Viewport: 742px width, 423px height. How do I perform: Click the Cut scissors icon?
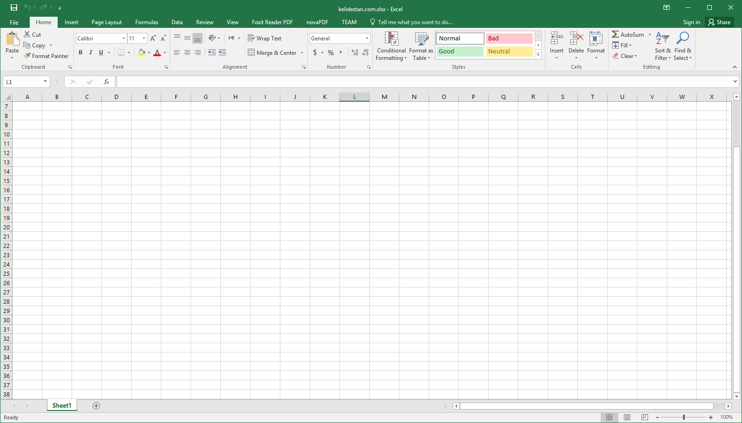27,34
